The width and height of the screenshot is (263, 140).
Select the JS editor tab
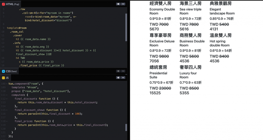point(6,78)
